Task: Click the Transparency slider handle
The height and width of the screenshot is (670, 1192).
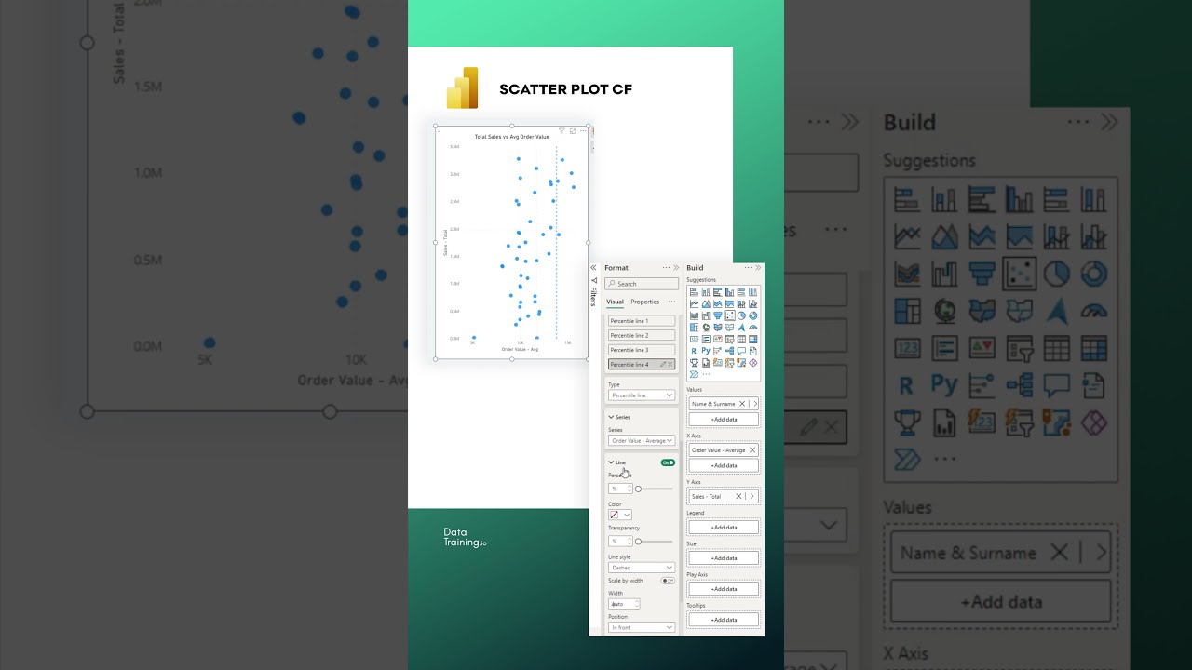Action: [x=638, y=541]
